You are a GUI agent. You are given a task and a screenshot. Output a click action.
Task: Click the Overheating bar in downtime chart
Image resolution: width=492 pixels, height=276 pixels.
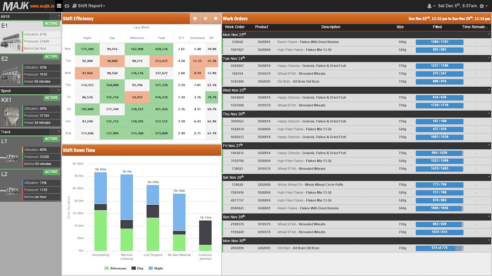point(101,211)
